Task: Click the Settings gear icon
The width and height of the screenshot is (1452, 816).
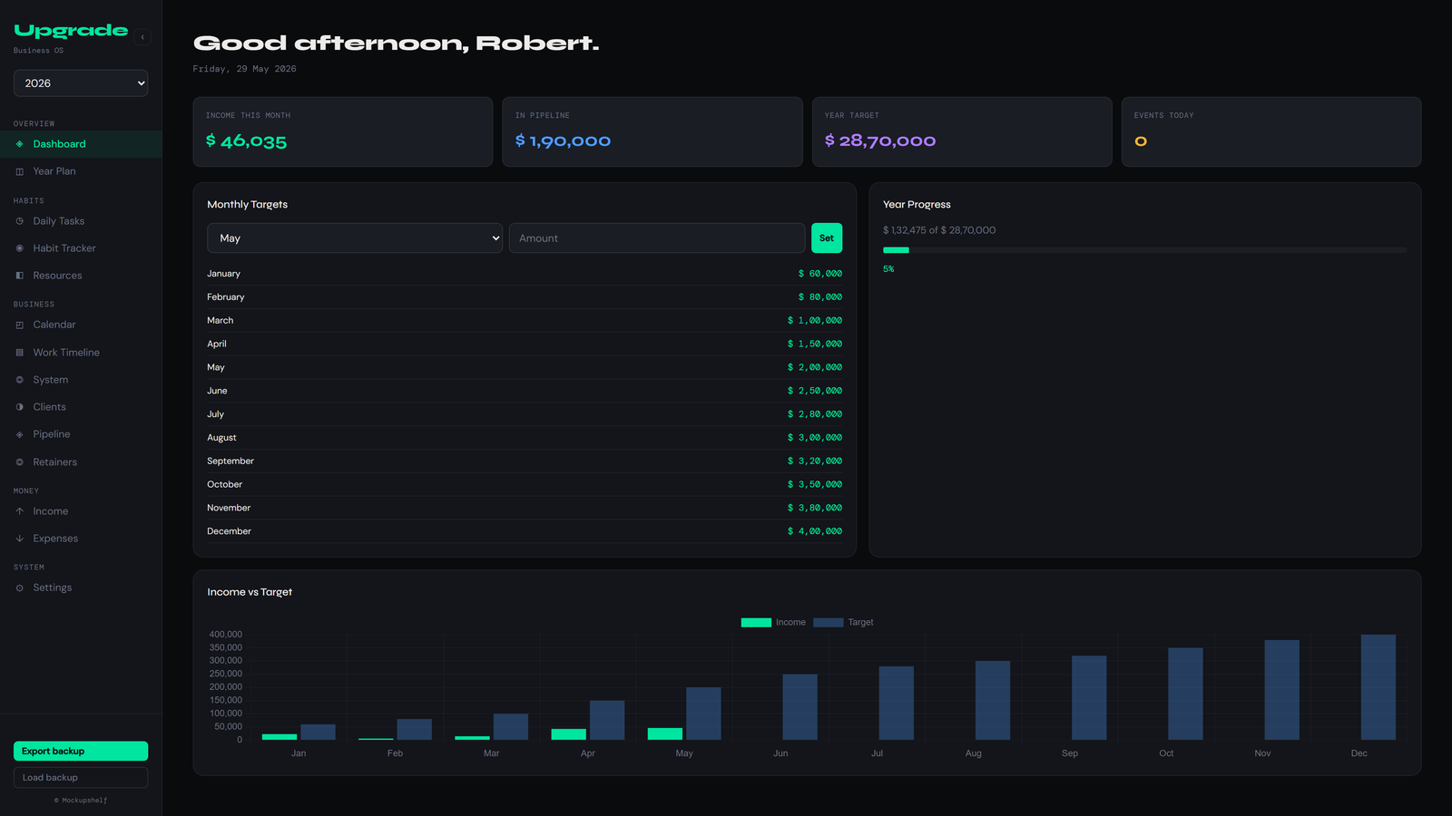Action: (x=20, y=588)
